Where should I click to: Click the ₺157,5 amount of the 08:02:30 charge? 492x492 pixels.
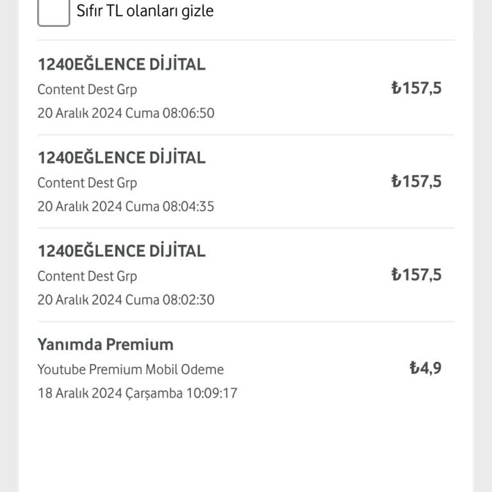coord(416,275)
